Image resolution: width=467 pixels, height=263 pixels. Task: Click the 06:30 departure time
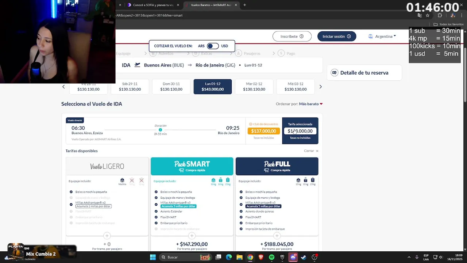click(78, 128)
